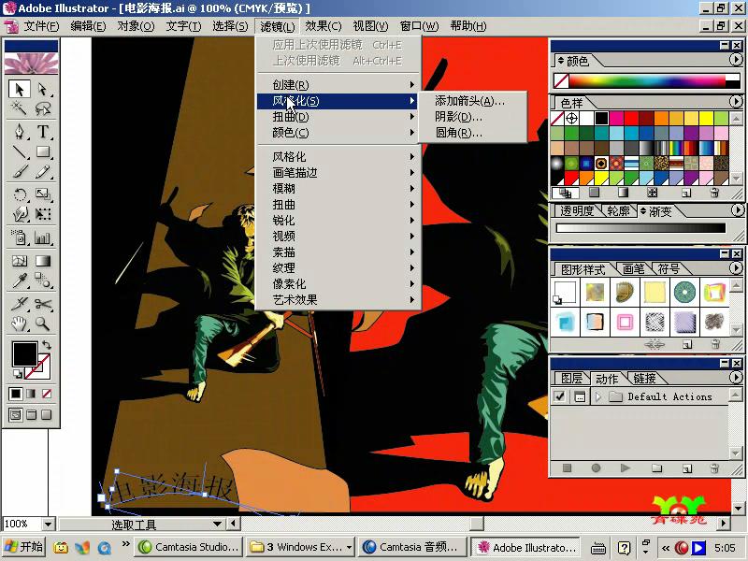The height and width of the screenshot is (561, 748).
Task: Select the black arrow Selection tool
Action: coord(20,89)
